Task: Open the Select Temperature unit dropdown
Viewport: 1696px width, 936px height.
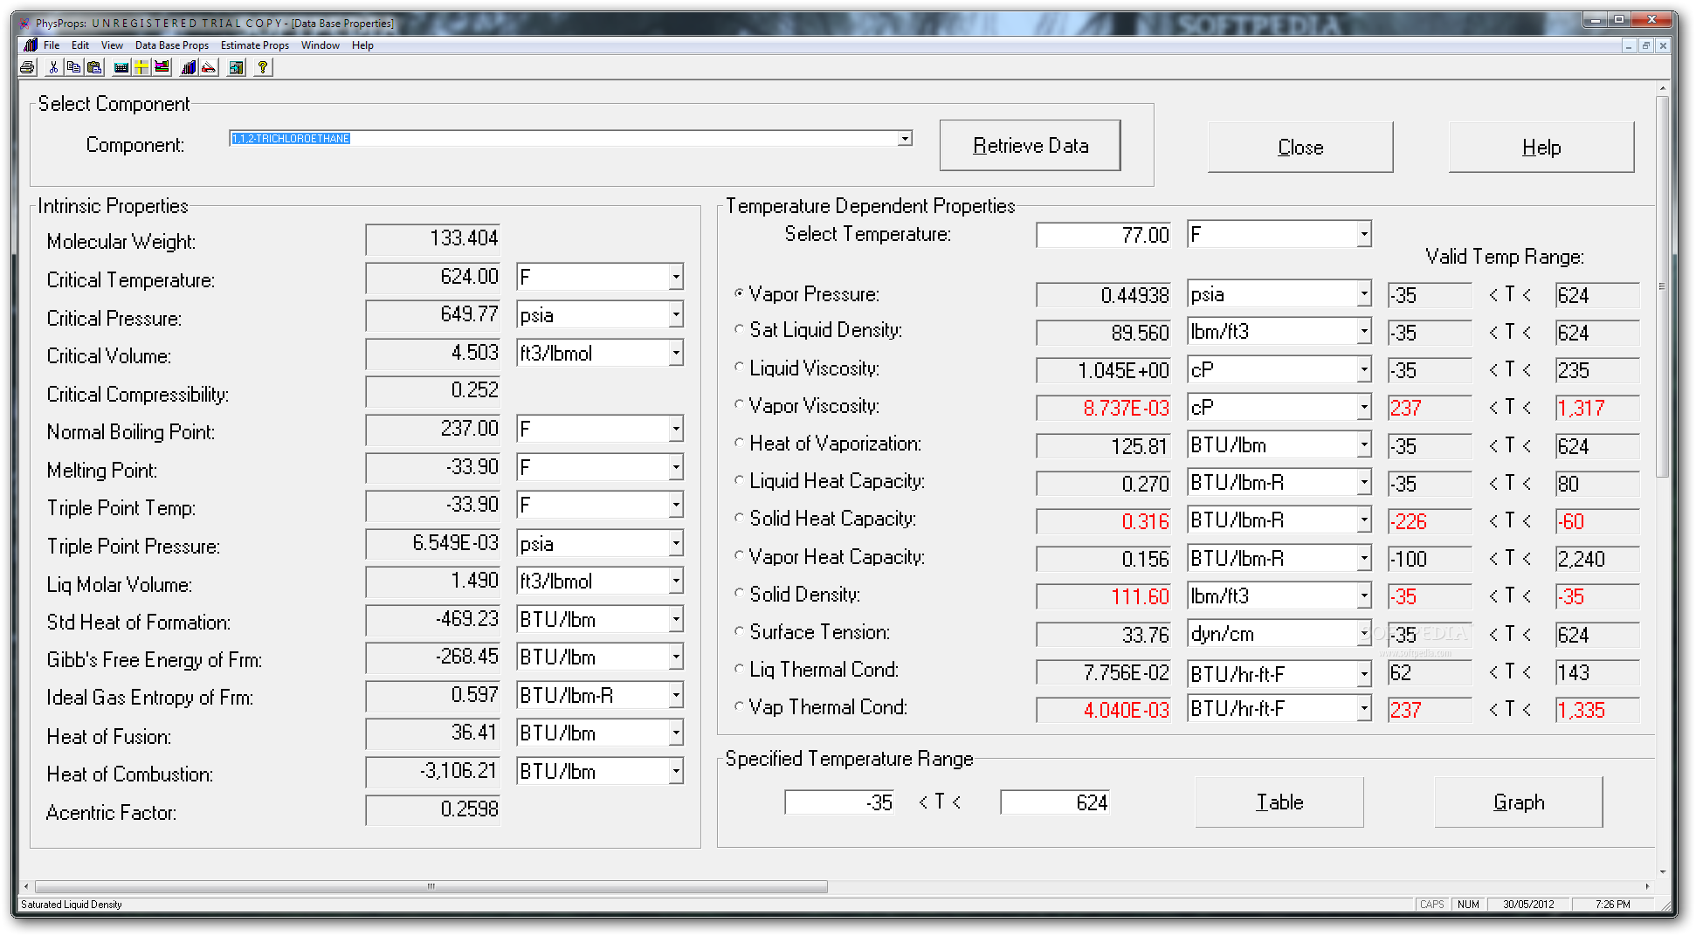Action: click(1363, 234)
